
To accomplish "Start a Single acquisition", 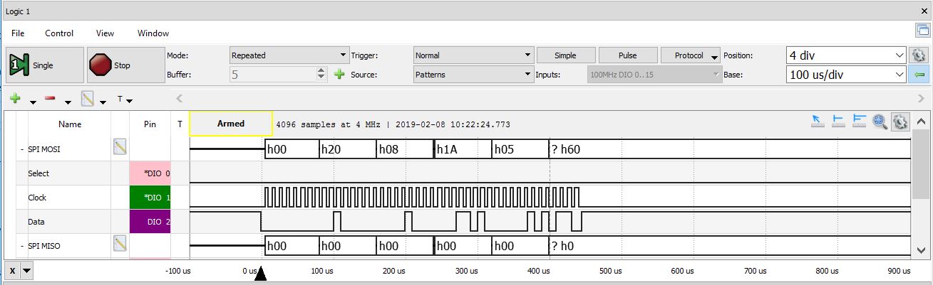I will [x=43, y=65].
